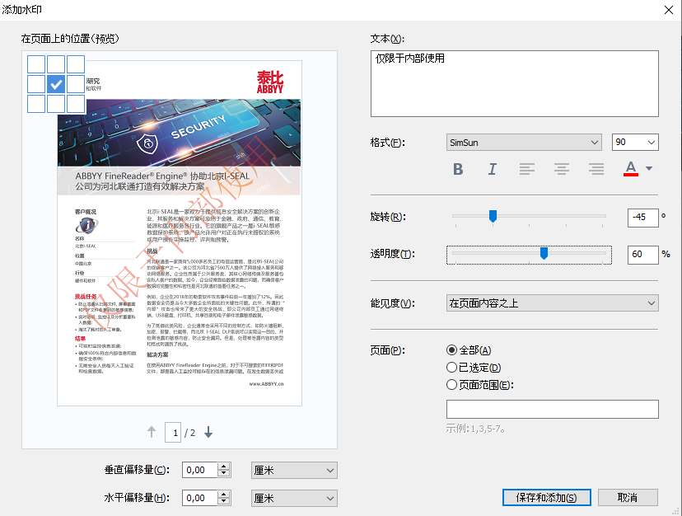
Task: Align watermark text to the right
Action: (596, 168)
